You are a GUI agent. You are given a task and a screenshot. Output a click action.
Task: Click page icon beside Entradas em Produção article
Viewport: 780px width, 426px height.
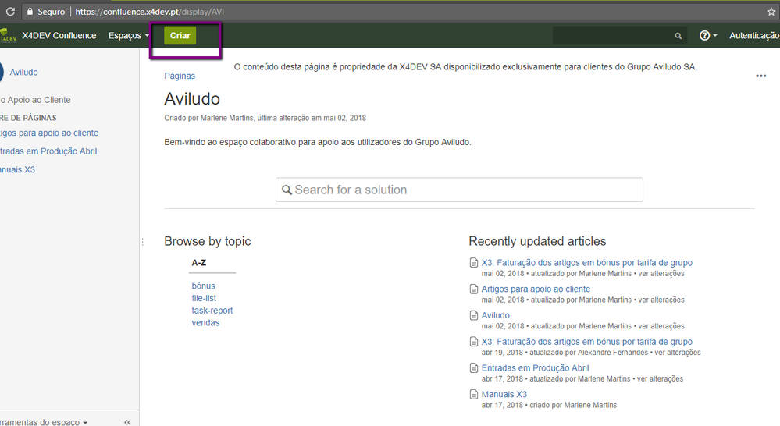pos(474,367)
